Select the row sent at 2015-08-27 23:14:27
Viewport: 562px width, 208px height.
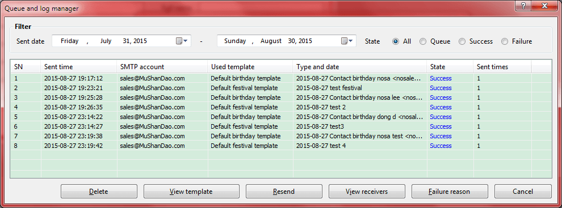(x=282, y=126)
